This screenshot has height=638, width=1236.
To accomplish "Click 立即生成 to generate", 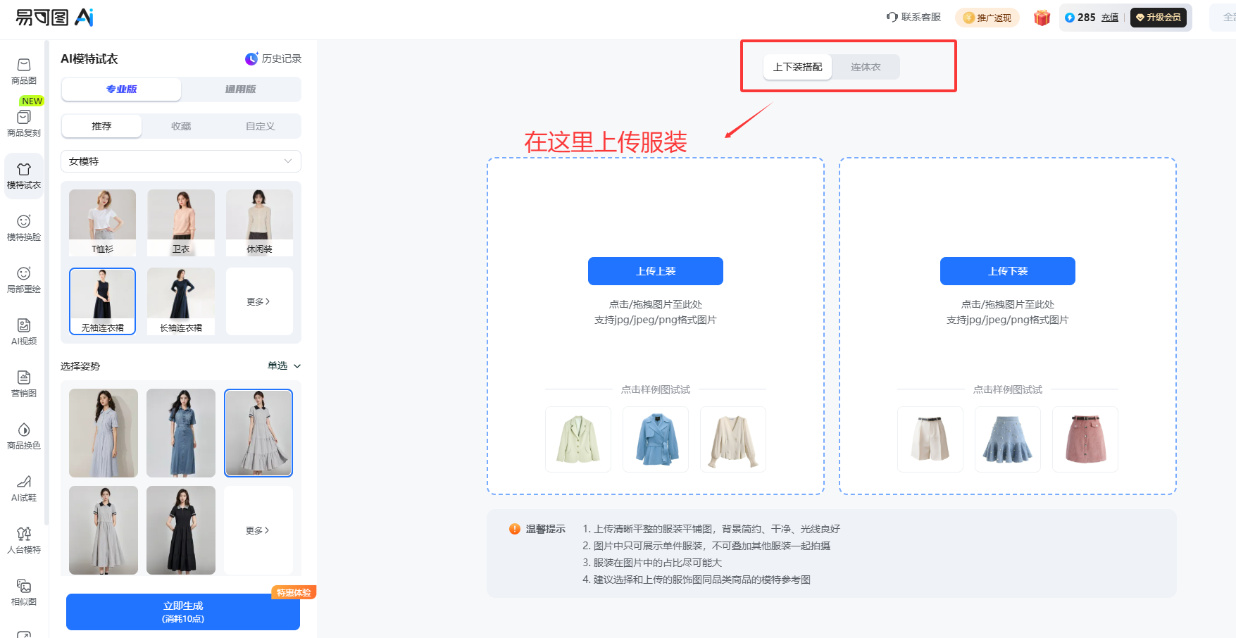I will [183, 612].
